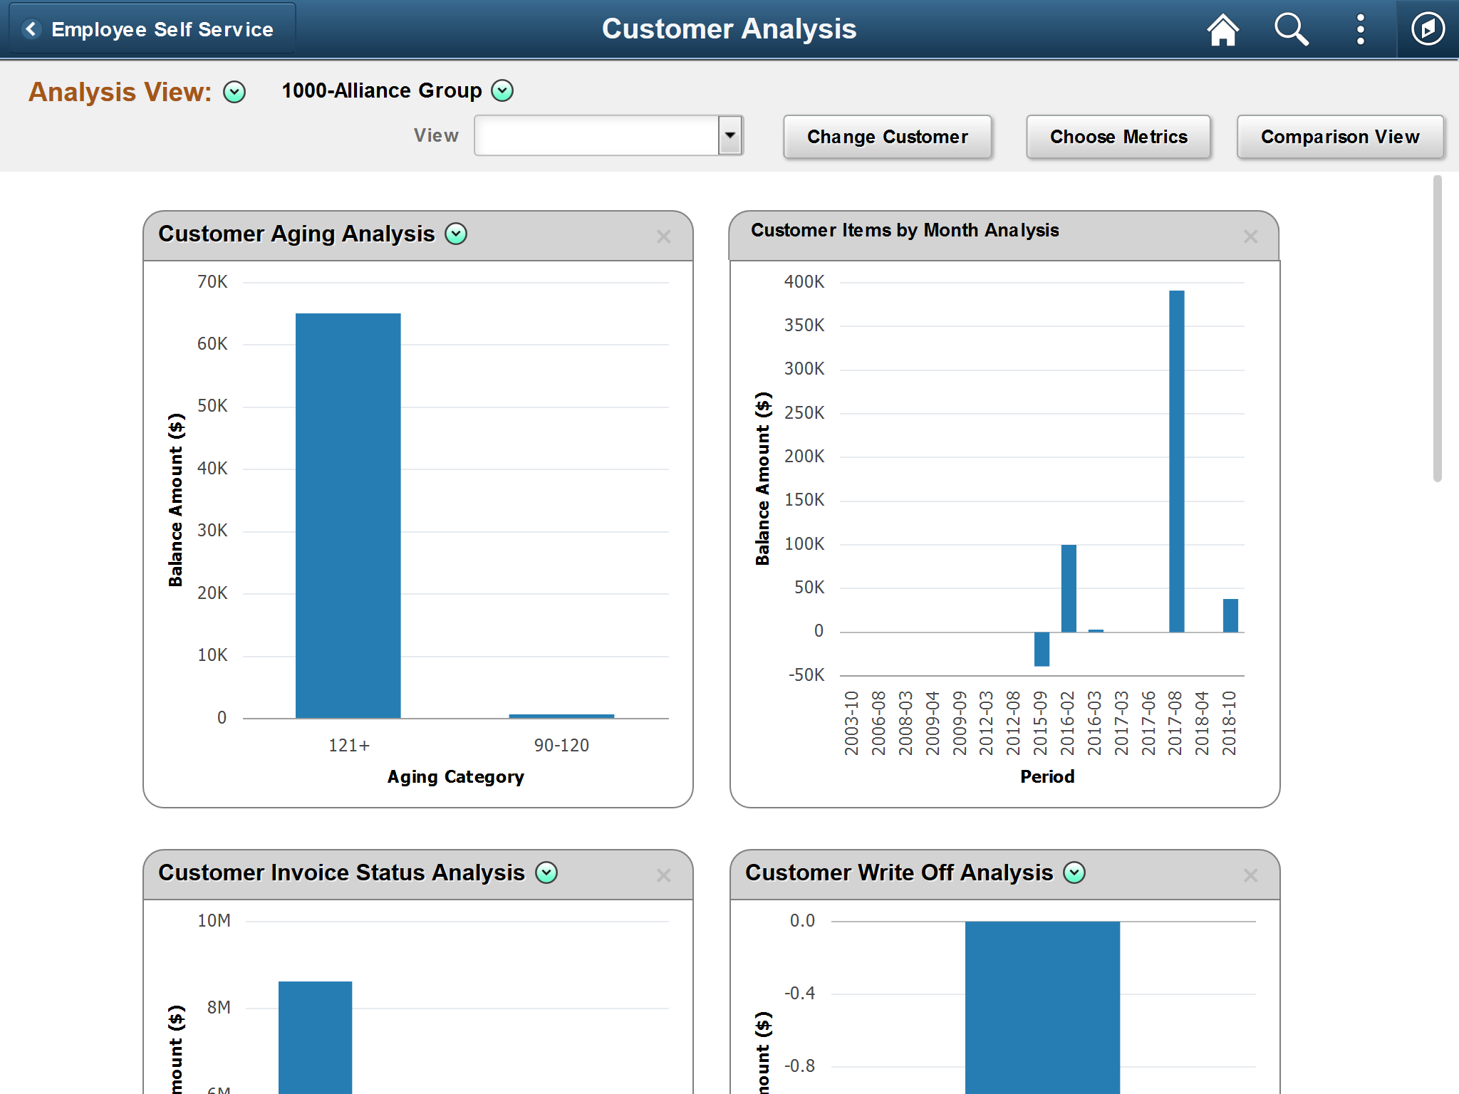This screenshot has height=1094, width=1459.
Task: Expand Customer Invoice Status Analysis options
Action: tap(546, 872)
